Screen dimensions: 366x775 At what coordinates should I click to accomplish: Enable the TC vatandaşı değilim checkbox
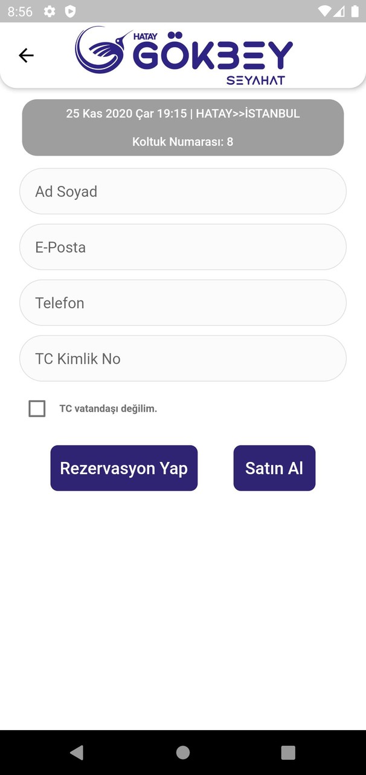37,408
